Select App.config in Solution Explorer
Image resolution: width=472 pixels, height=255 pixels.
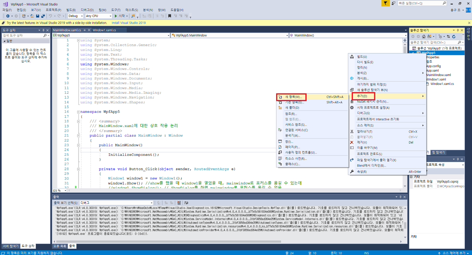coord(433,66)
